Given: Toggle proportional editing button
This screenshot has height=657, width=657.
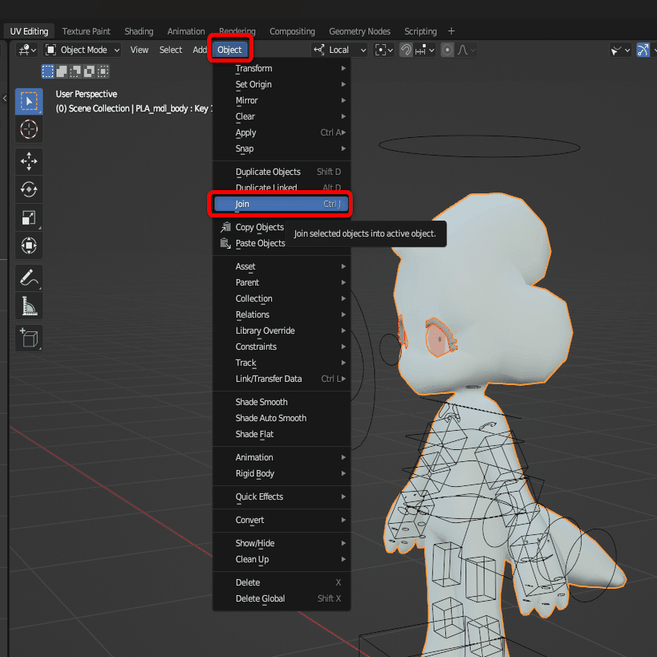Looking at the screenshot, I should click(448, 51).
